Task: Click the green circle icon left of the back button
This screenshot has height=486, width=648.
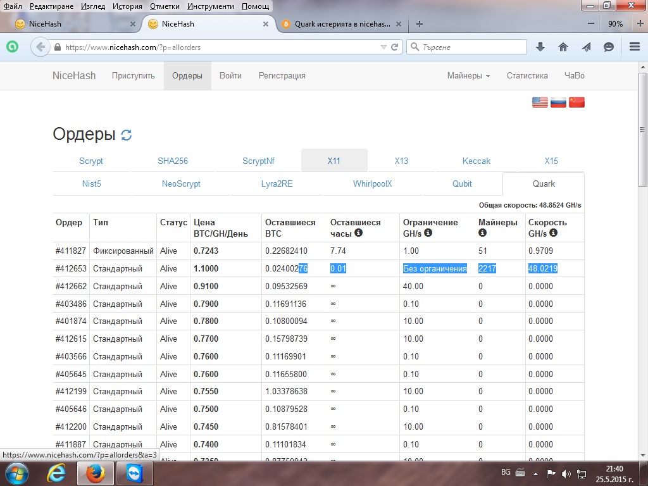Action: click(13, 47)
